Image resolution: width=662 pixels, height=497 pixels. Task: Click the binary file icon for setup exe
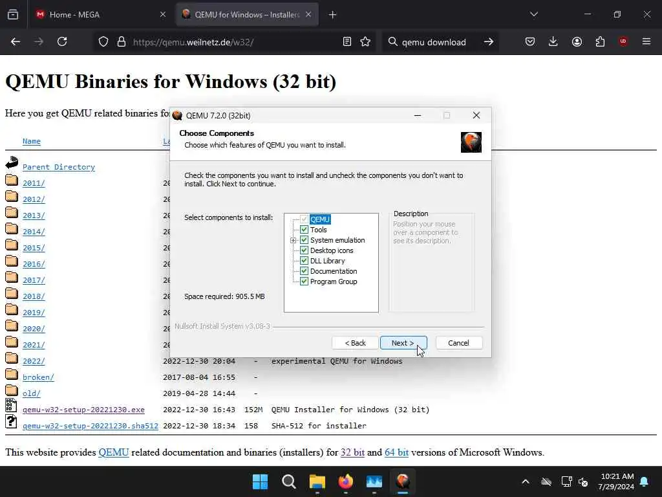[x=12, y=405]
